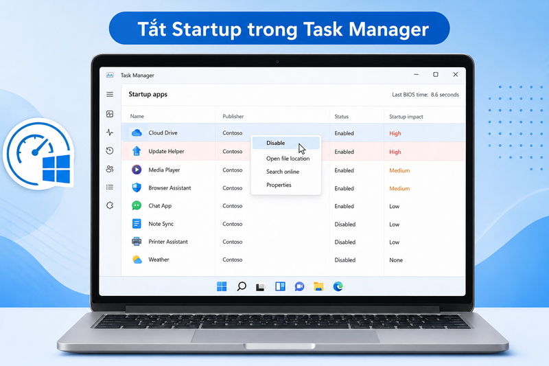
Task: Select the Weather row name
Action: pyautogui.click(x=159, y=260)
